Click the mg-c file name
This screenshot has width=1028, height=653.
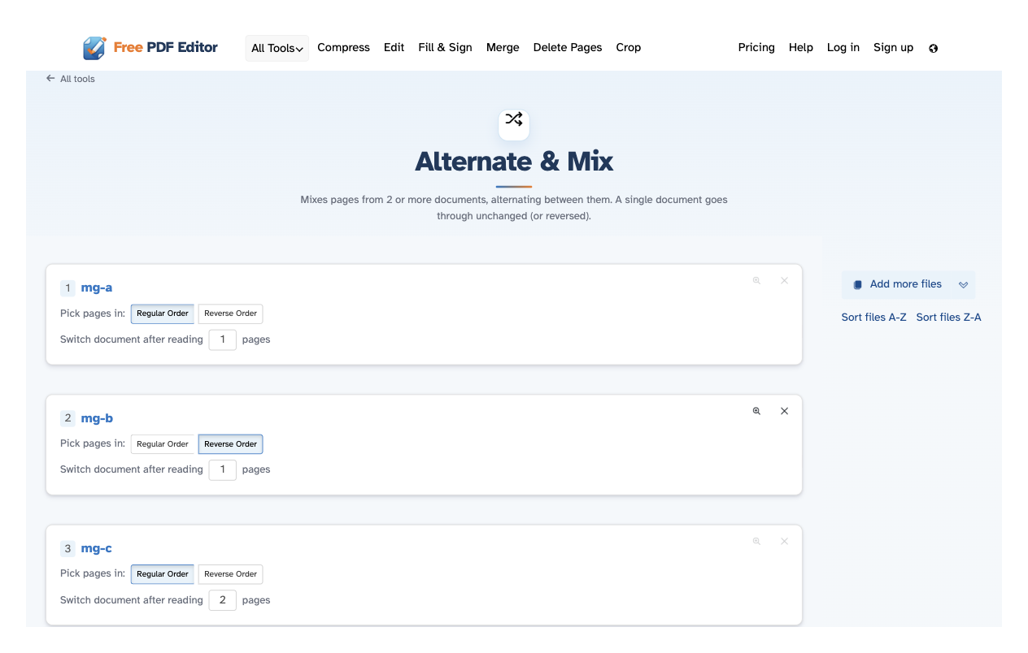tap(96, 548)
